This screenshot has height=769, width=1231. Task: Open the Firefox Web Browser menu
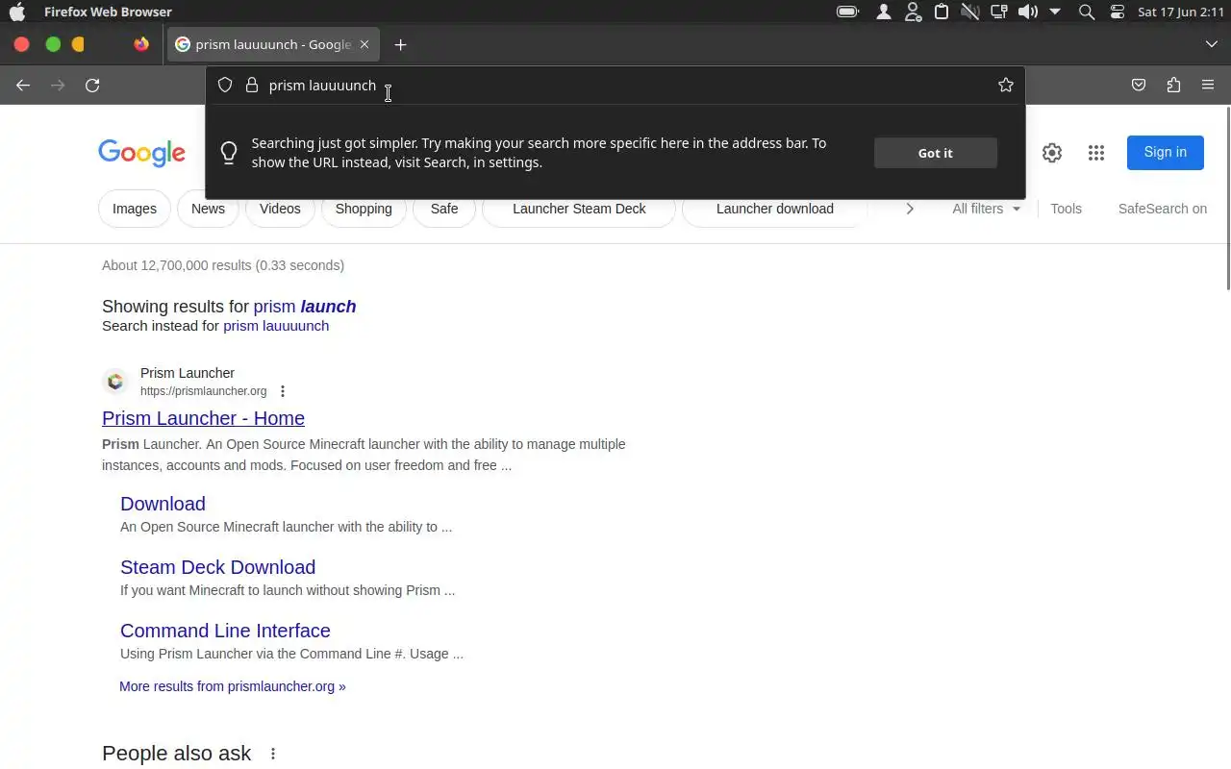(x=108, y=12)
